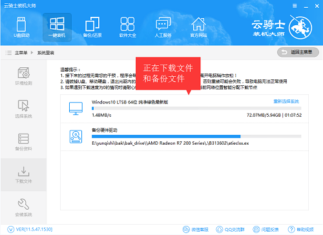323x235 pixels.
Task: Click the monitor icon for Windows10 download
Action: tap(76, 108)
